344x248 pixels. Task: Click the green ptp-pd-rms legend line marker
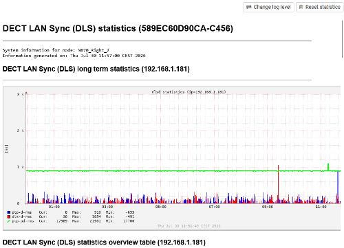pos(9,221)
